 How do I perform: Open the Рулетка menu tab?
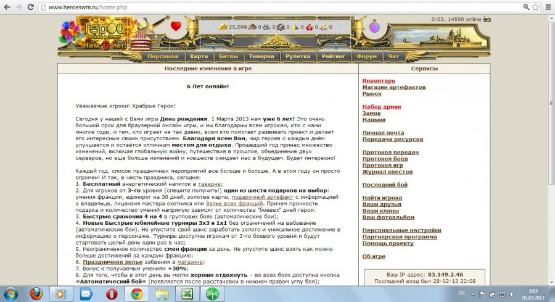coord(298,56)
